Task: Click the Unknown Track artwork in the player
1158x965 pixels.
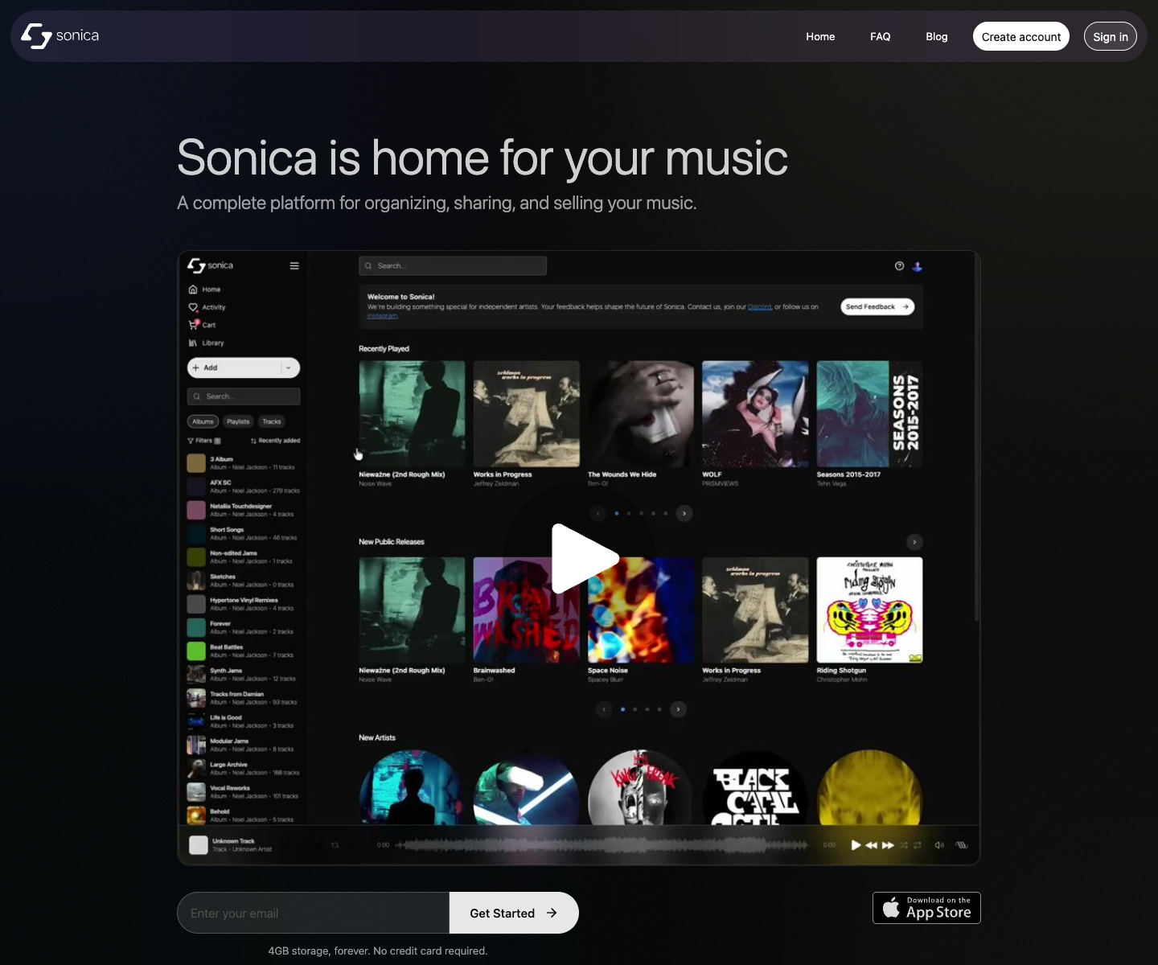Action: coord(199,845)
